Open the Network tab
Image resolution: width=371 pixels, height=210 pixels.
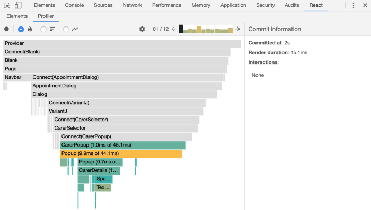pyautogui.click(x=132, y=5)
